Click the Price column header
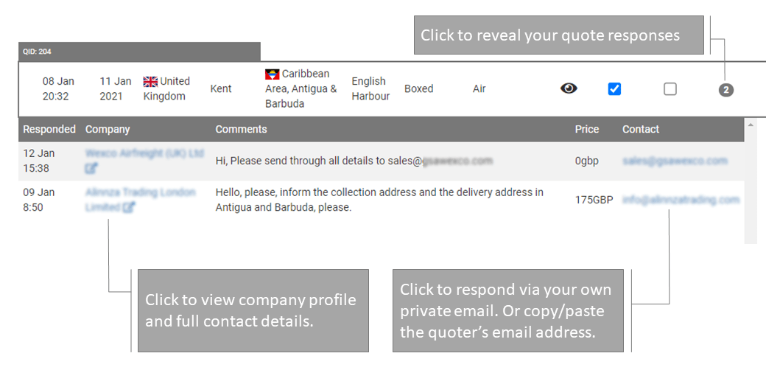766x370 pixels. point(587,129)
